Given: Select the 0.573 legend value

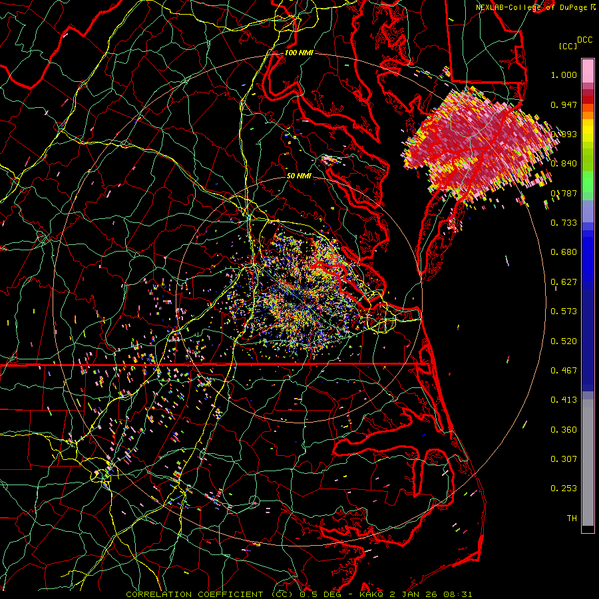Looking at the screenshot, I should click(x=564, y=311).
